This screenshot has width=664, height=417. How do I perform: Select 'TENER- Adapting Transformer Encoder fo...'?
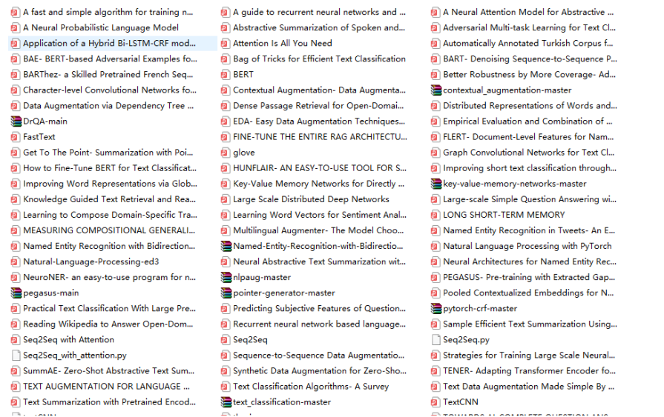529,371
